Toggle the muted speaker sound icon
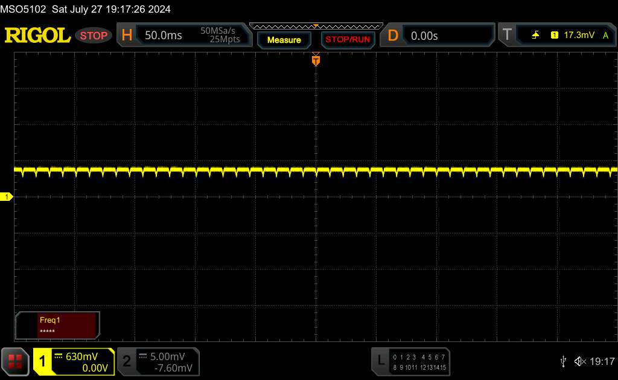 coord(580,361)
